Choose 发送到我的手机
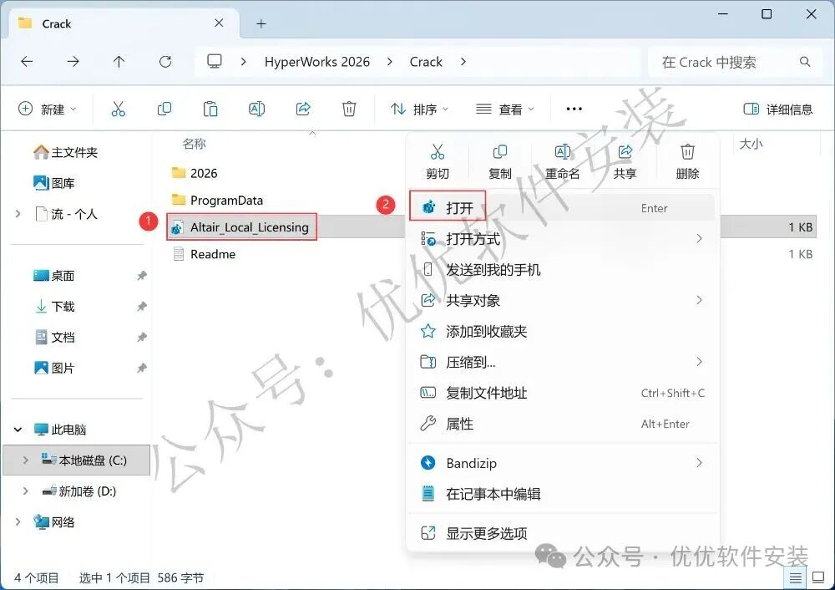This screenshot has width=835, height=590. (x=562, y=270)
